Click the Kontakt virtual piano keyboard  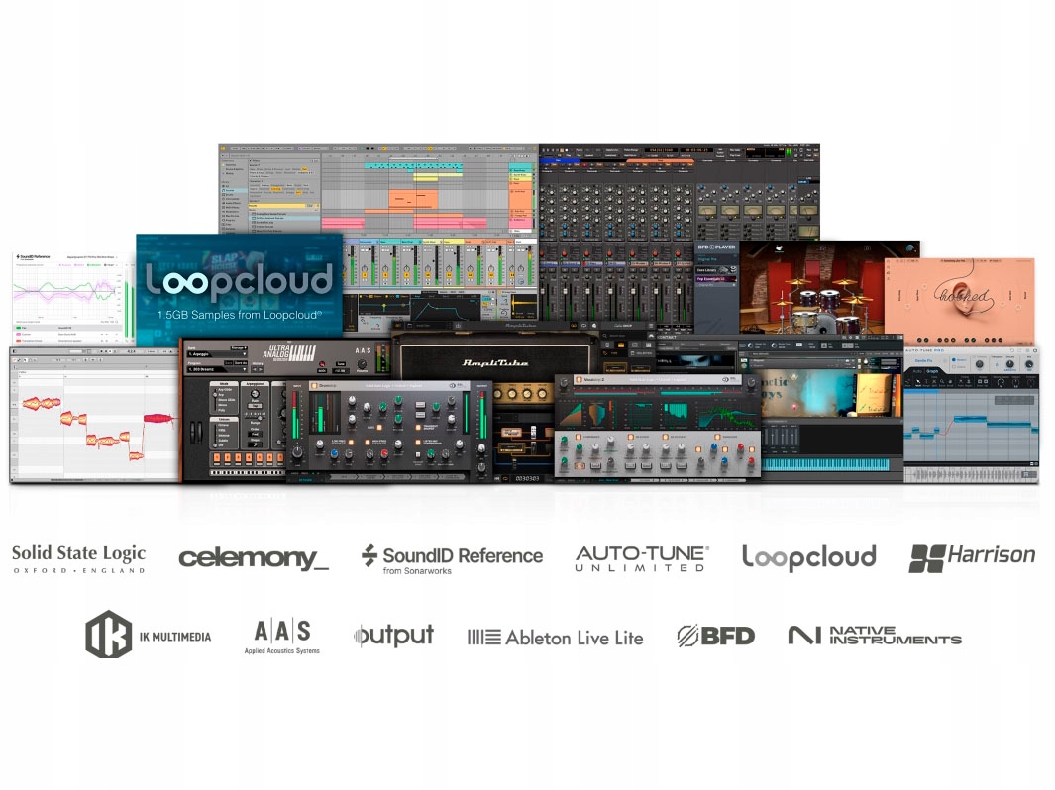pyautogui.click(x=825, y=464)
